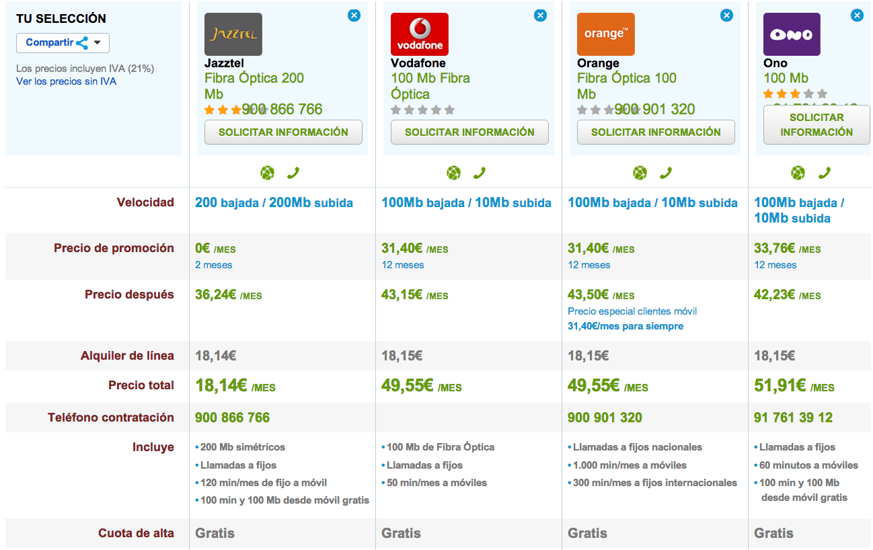873x550 pixels.
Task: Request information for Jazztel plan
Action: tap(283, 132)
